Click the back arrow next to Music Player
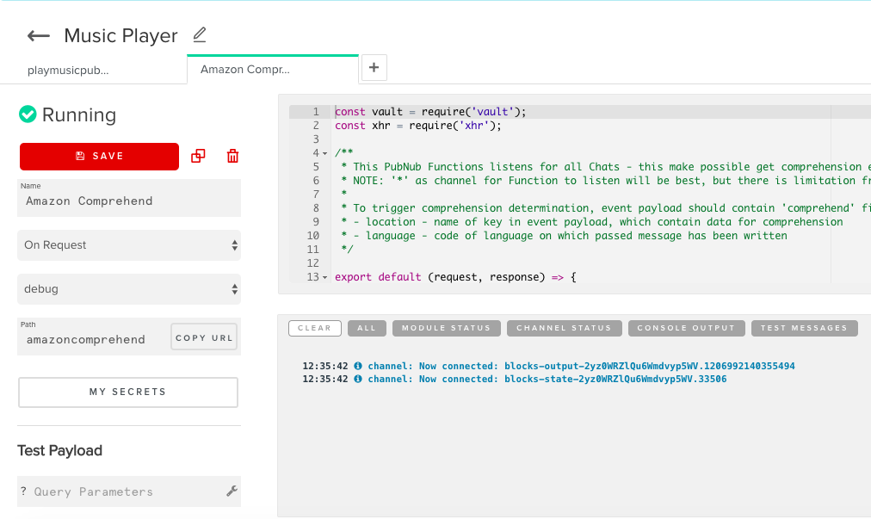 (39, 36)
